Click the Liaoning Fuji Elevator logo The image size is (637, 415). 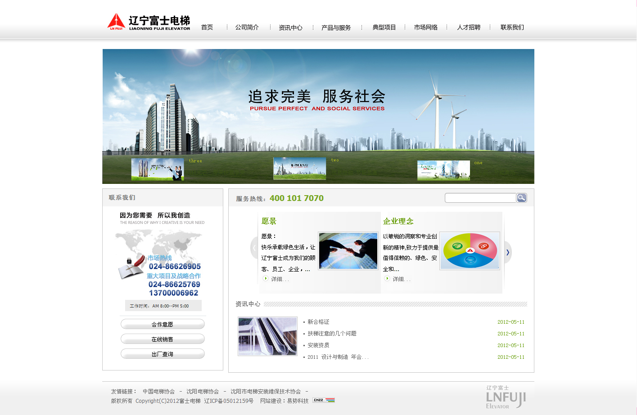pyautogui.click(x=149, y=22)
